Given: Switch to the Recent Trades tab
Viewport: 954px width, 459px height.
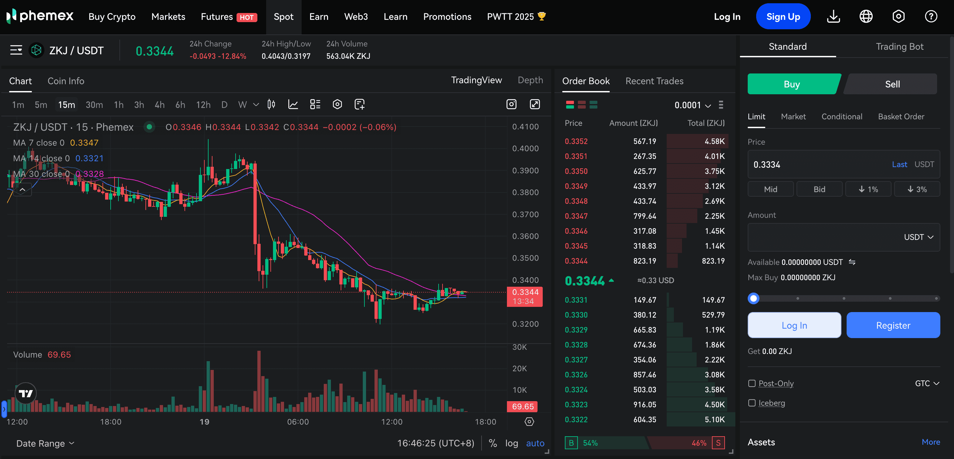Looking at the screenshot, I should 654,81.
